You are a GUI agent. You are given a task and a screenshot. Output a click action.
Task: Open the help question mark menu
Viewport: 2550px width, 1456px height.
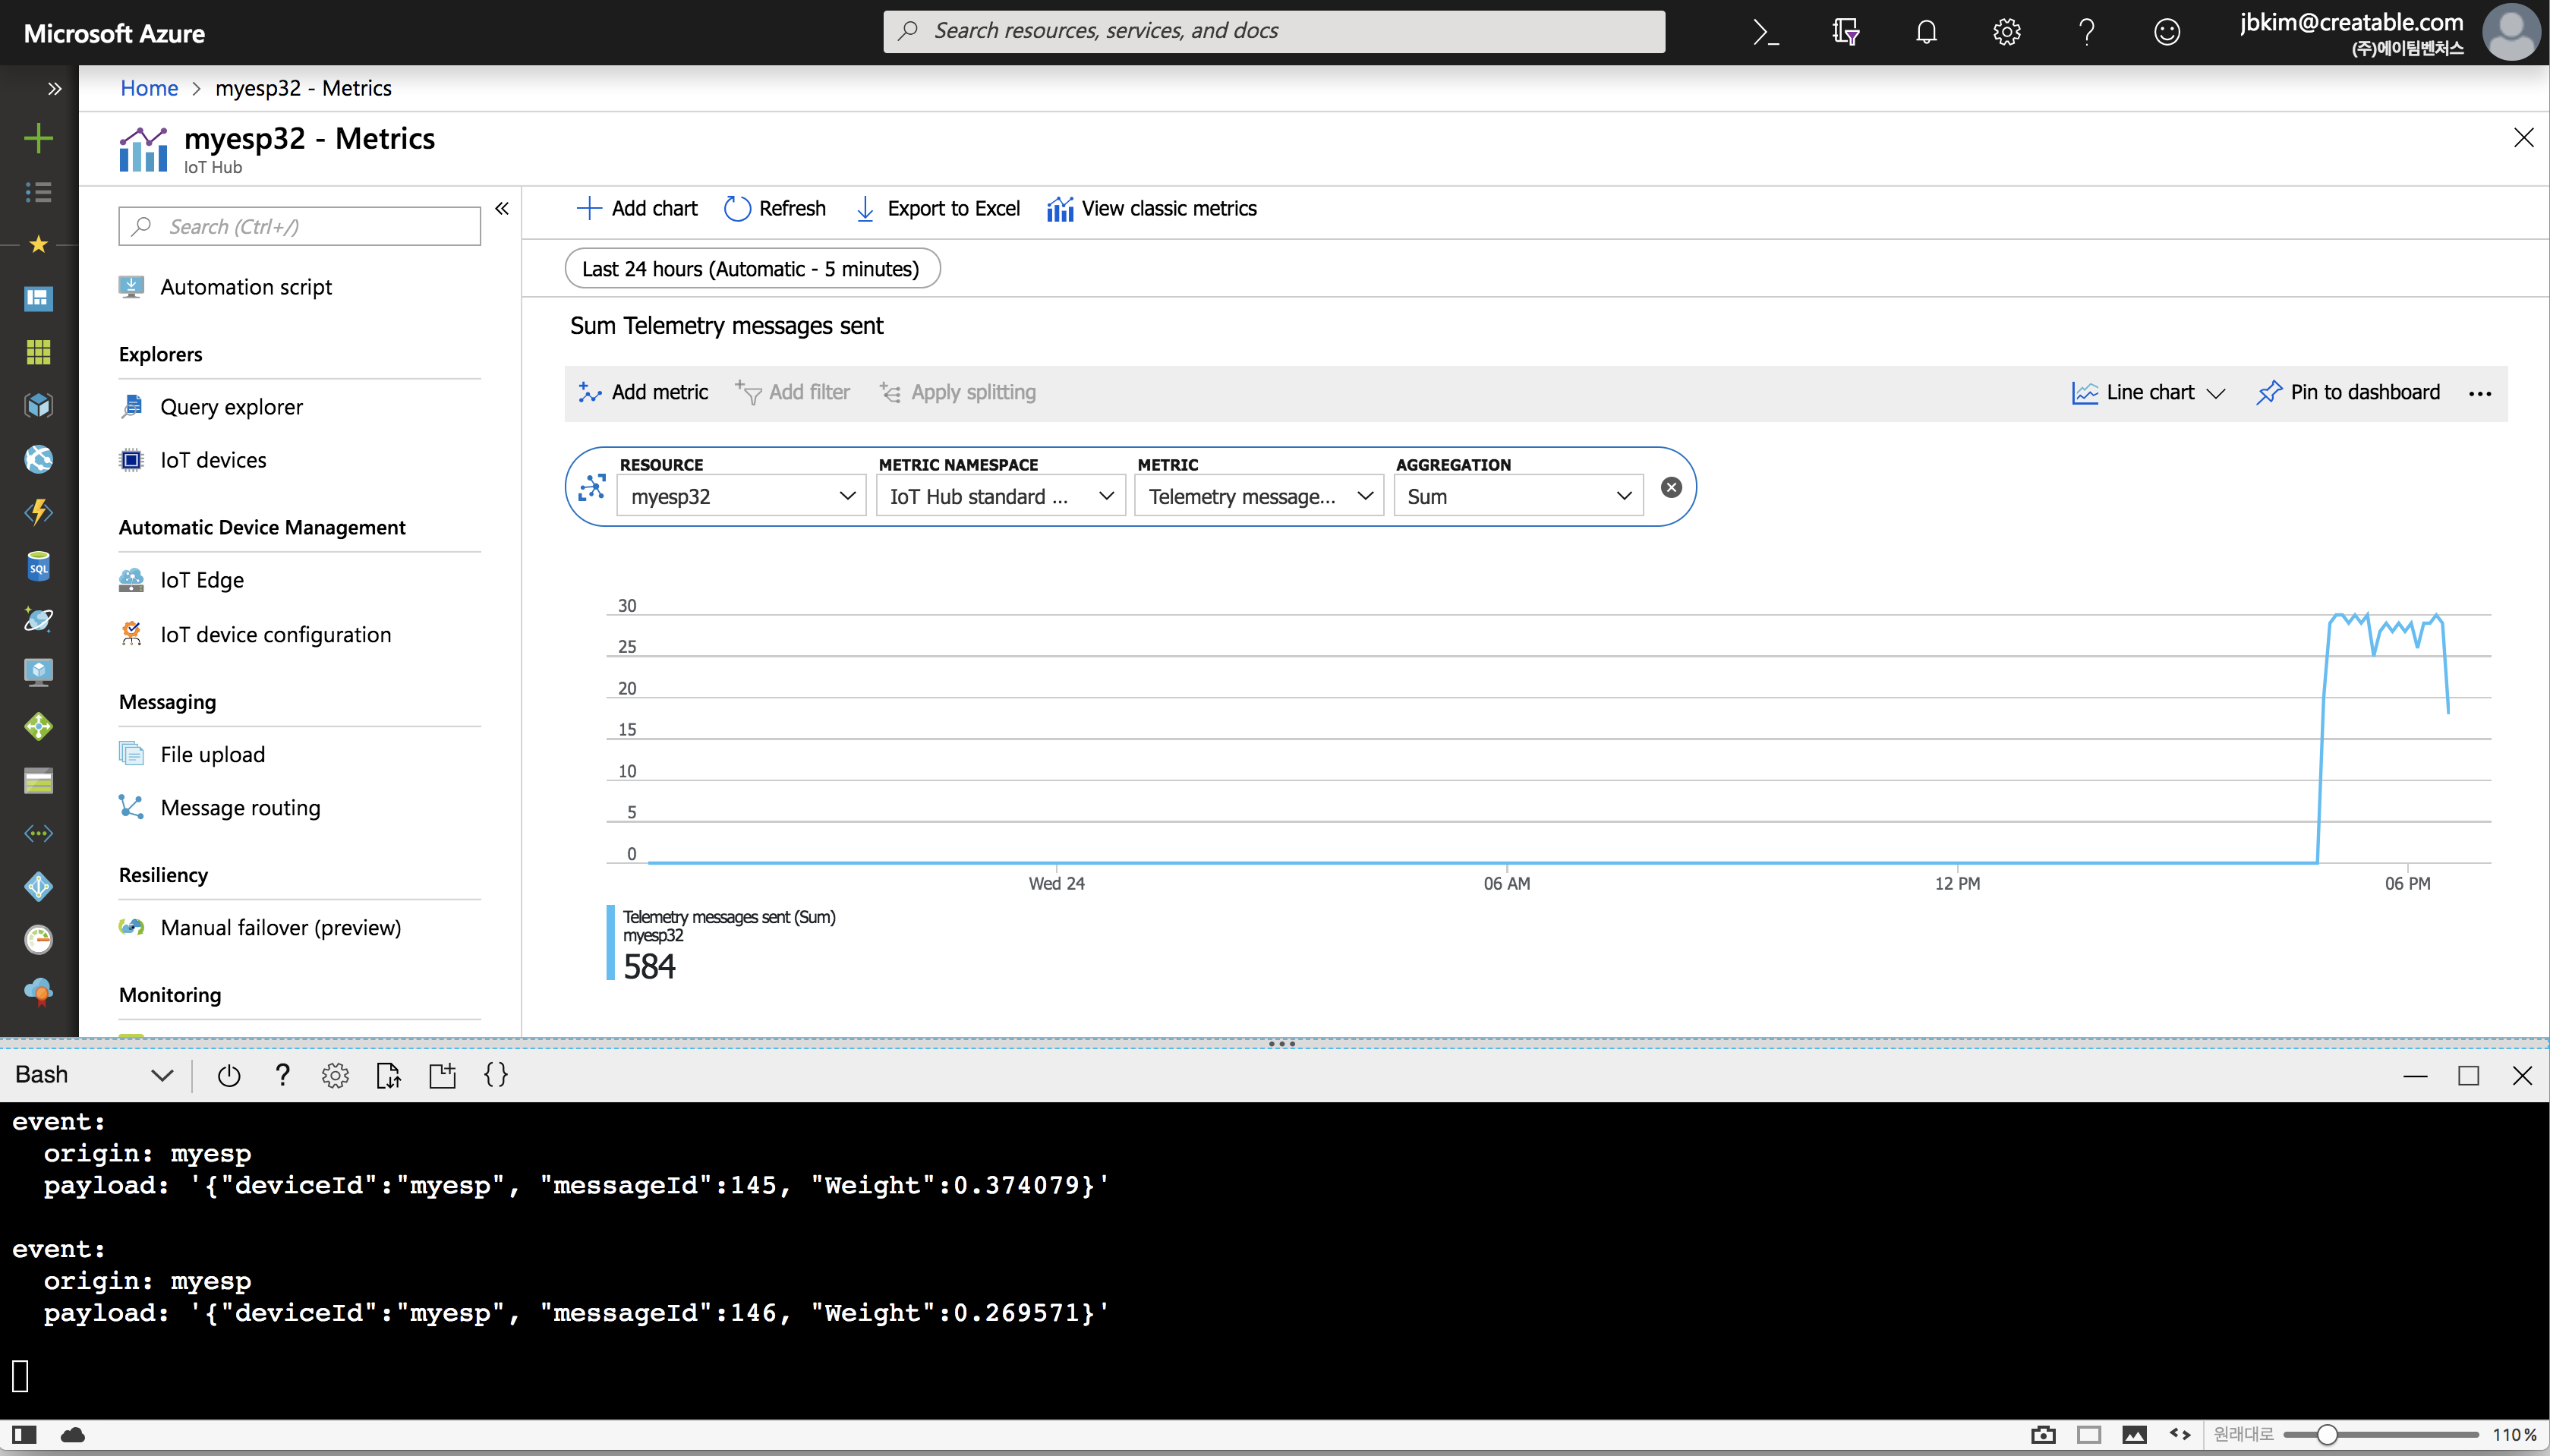point(2086,32)
